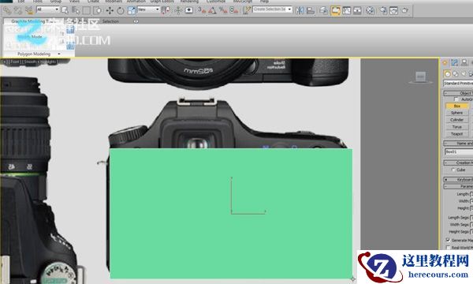
Task: Open the Edit menu
Action: (21, 2)
